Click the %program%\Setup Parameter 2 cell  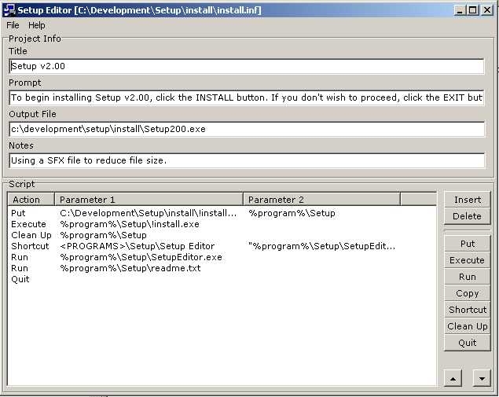[x=292, y=213]
